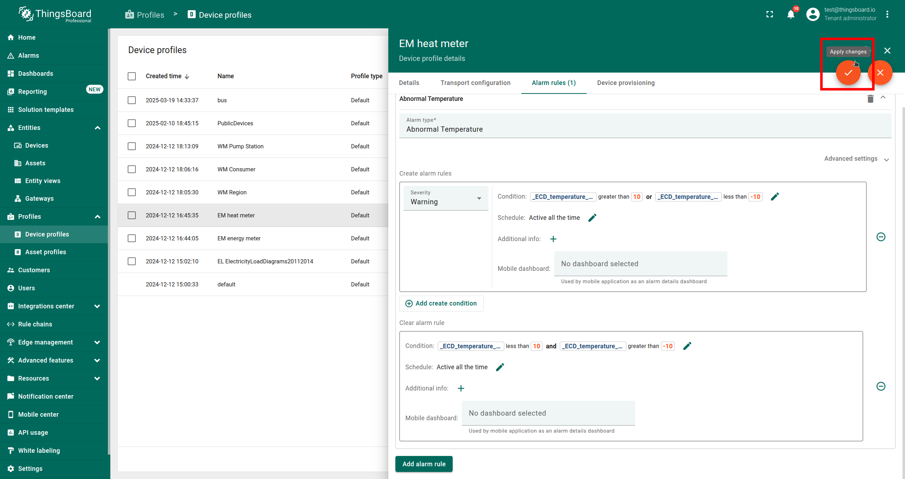Click Add create condition button
This screenshot has height=479, width=905.
click(x=441, y=303)
